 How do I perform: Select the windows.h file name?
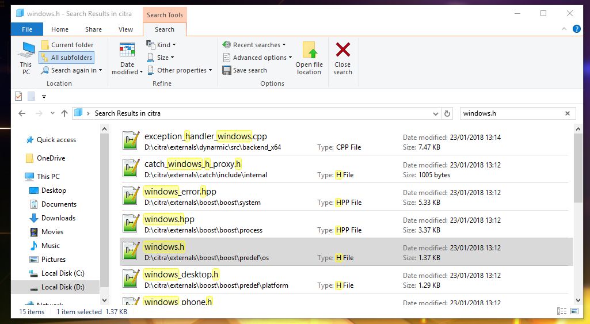pyautogui.click(x=165, y=247)
